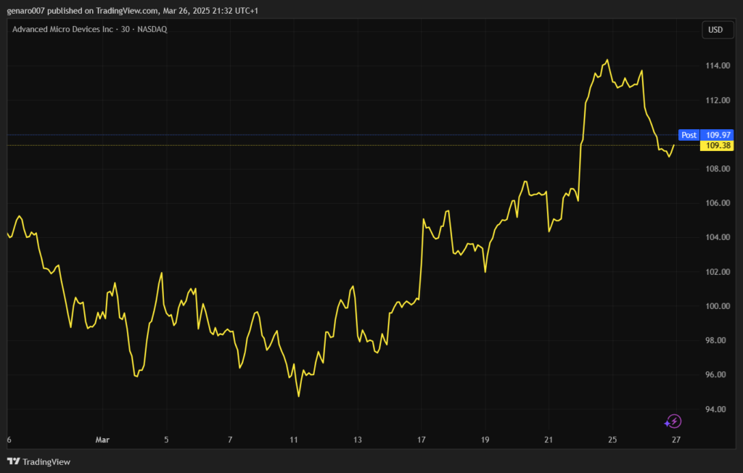Click the TradingView logo icon

13,461
